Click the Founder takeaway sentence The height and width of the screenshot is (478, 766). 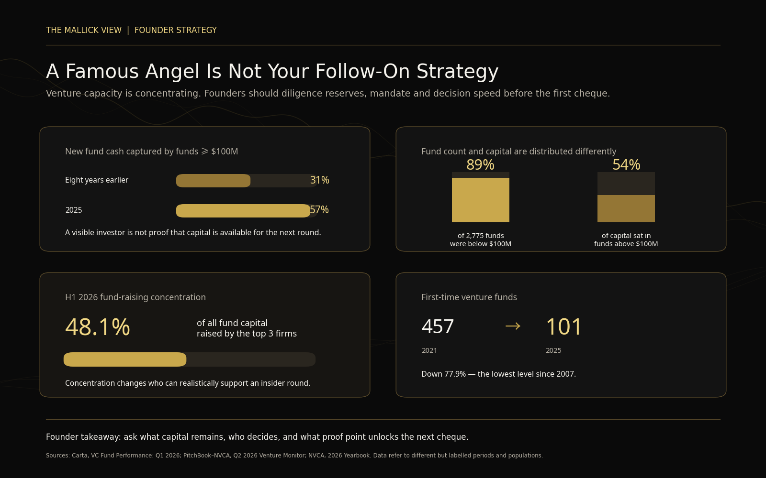coord(257,437)
